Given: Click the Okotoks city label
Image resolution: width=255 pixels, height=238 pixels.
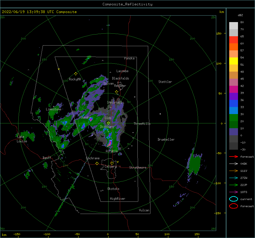Looking at the screenshot, I should [113, 189].
